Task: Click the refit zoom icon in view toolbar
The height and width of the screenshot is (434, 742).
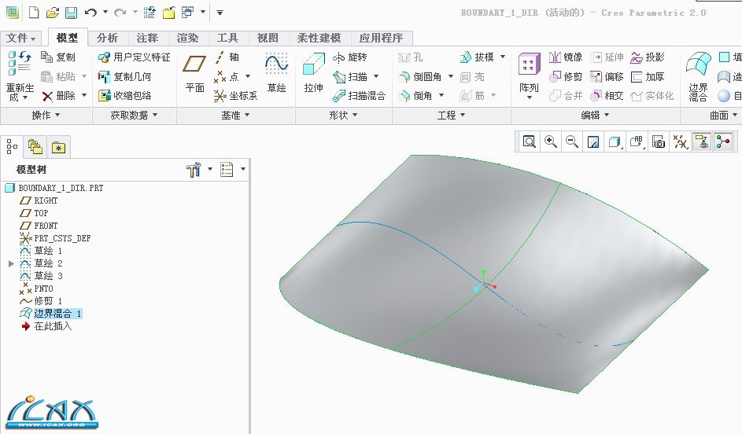Action: pos(530,142)
